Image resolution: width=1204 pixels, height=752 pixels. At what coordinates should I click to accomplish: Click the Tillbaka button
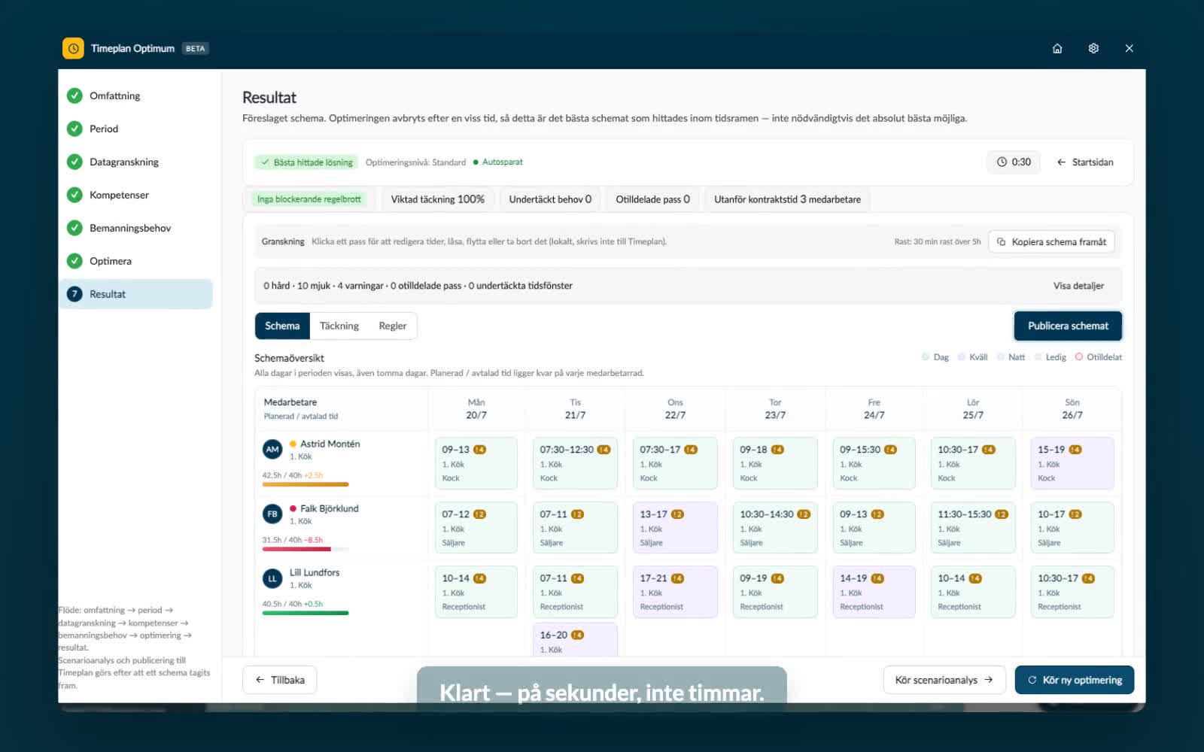click(279, 680)
